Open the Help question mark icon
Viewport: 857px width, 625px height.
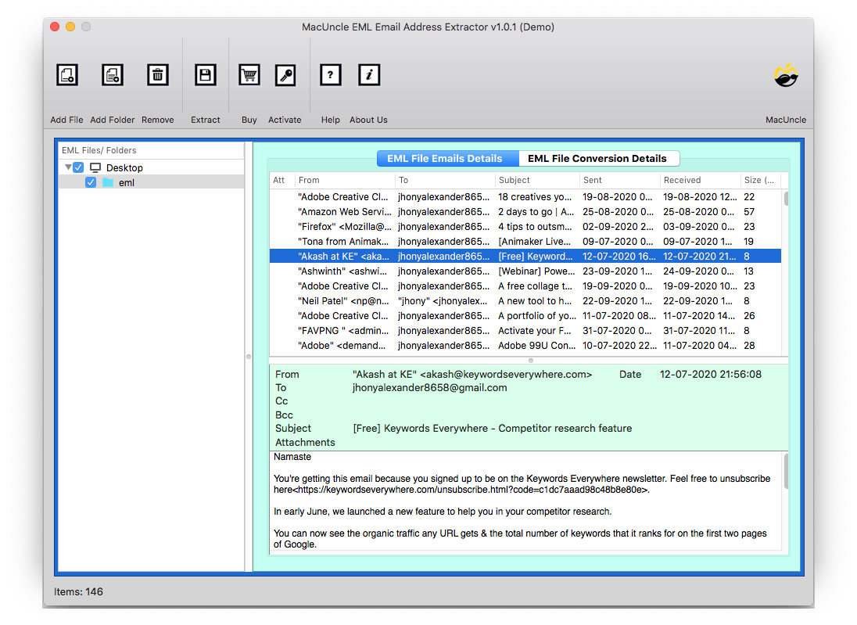[x=331, y=75]
